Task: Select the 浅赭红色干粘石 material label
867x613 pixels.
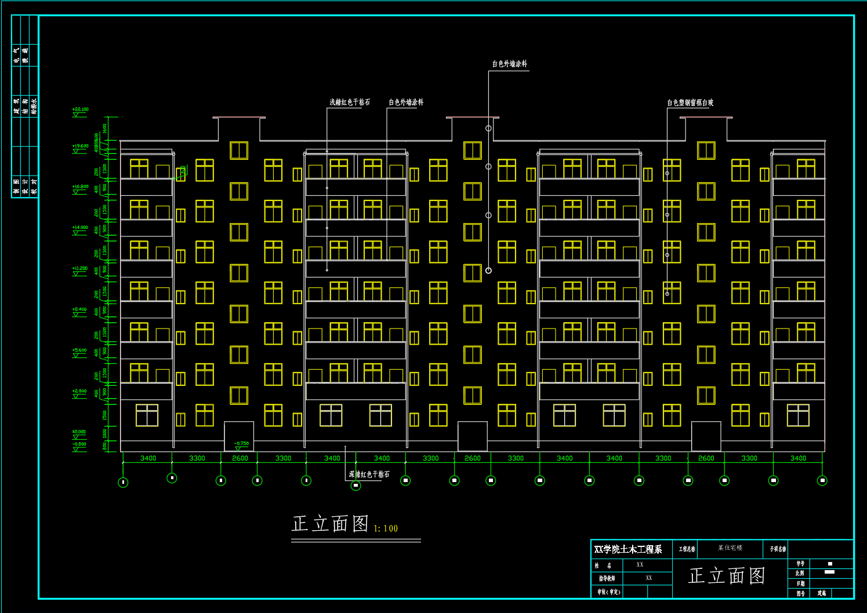Action: (x=349, y=102)
